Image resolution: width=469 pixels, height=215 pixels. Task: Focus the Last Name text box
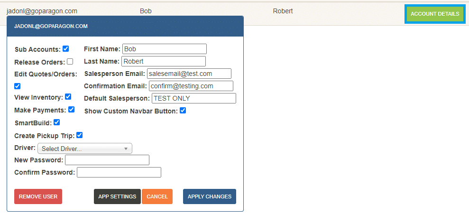point(163,61)
